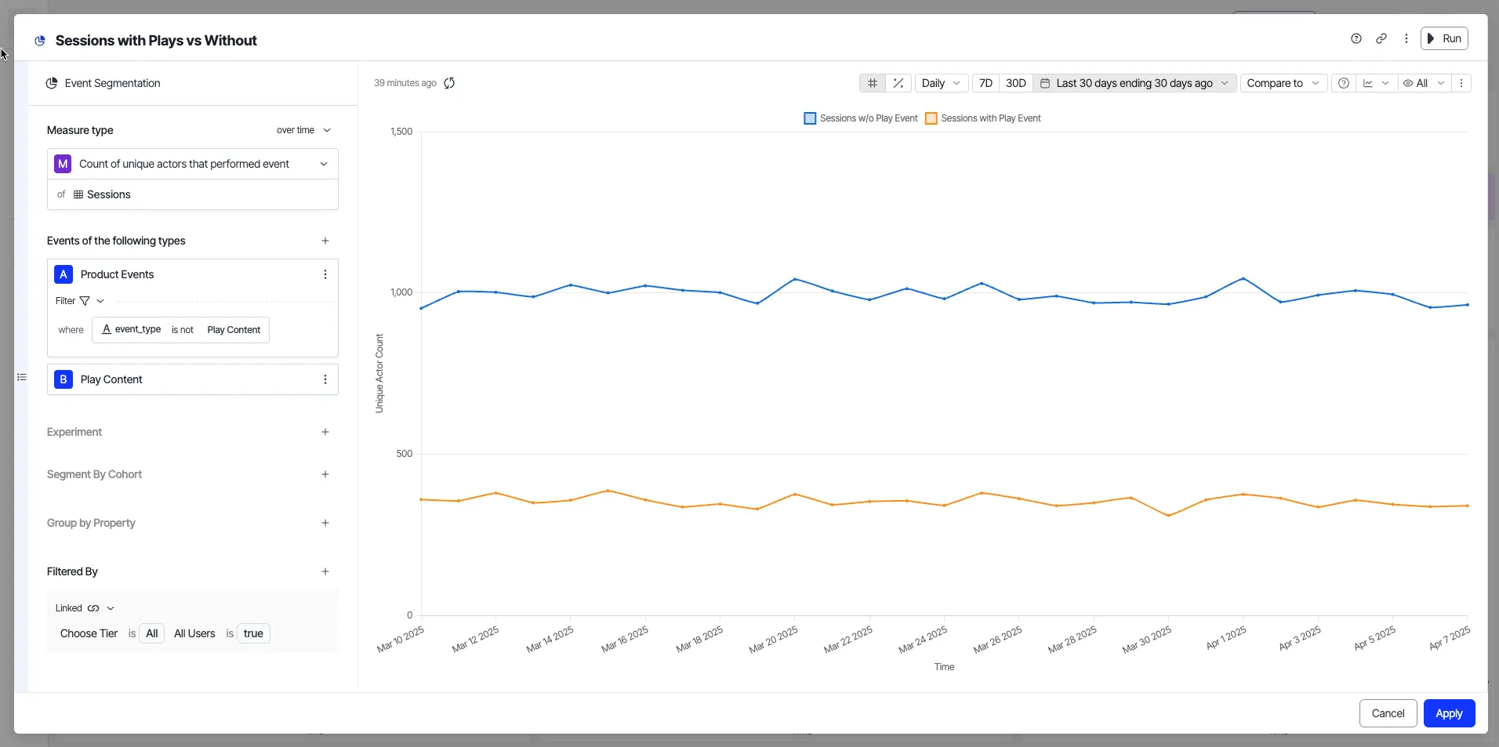Image resolution: width=1499 pixels, height=747 pixels.
Task: Click the chart icon beside the title
Action: pyautogui.click(x=40, y=41)
